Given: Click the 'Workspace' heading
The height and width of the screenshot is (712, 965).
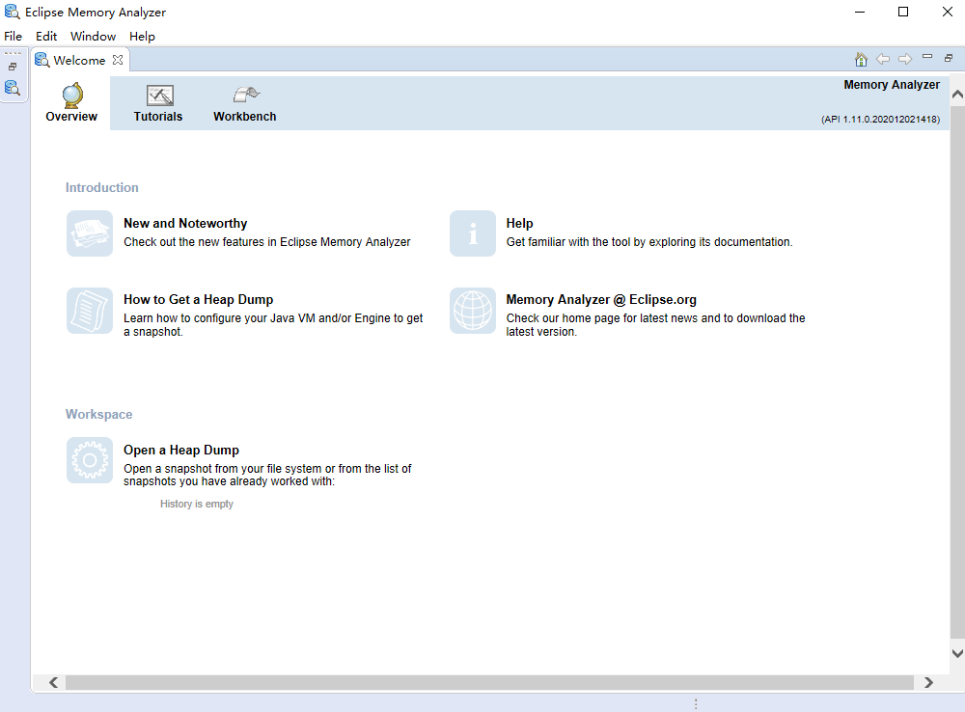Looking at the screenshot, I should point(99,414).
